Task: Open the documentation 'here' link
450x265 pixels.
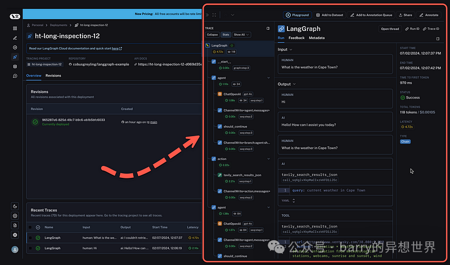Action: click(x=115, y=48)
